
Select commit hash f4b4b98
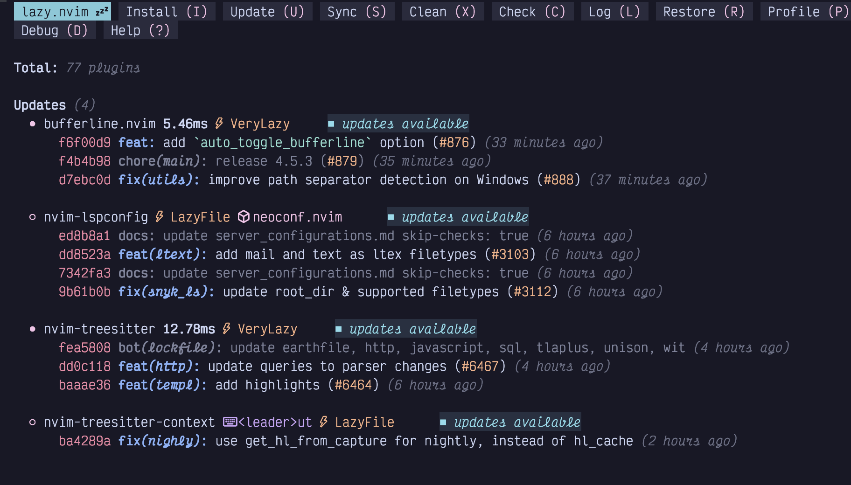pos(85,161)
